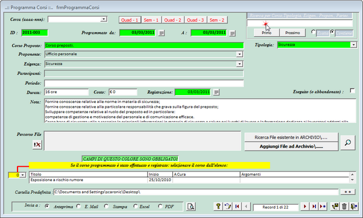Viewport: 363px width, 218px height.
Task: Jump to the last record
Action: (x=314, y=206)
